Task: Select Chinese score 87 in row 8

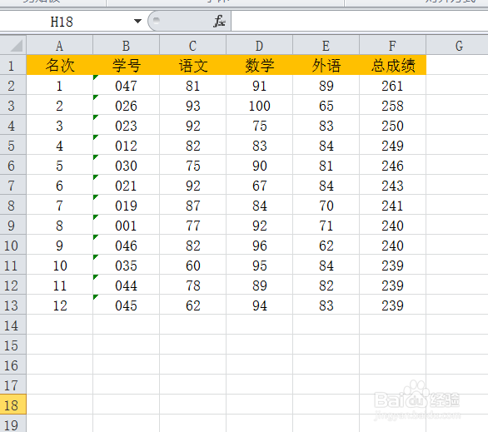Action: point(192,205)
